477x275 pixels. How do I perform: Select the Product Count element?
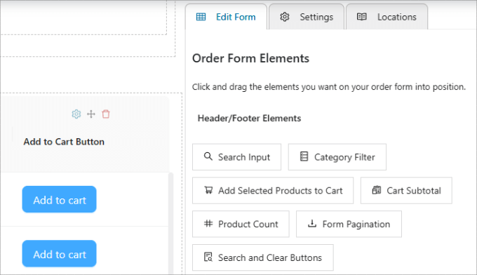tap(241, 224)
